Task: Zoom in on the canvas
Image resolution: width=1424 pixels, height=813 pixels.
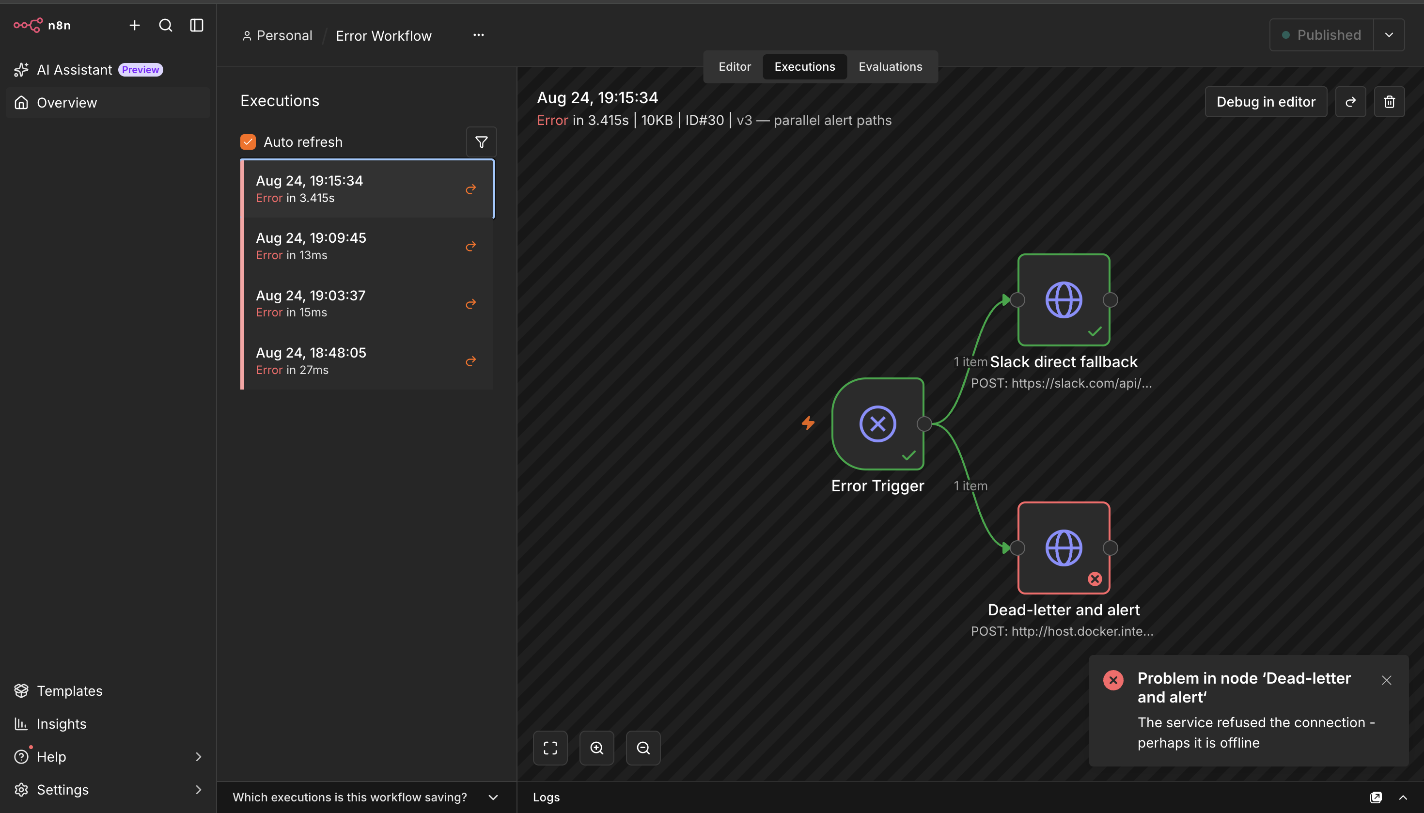Action: pos(597,748)
